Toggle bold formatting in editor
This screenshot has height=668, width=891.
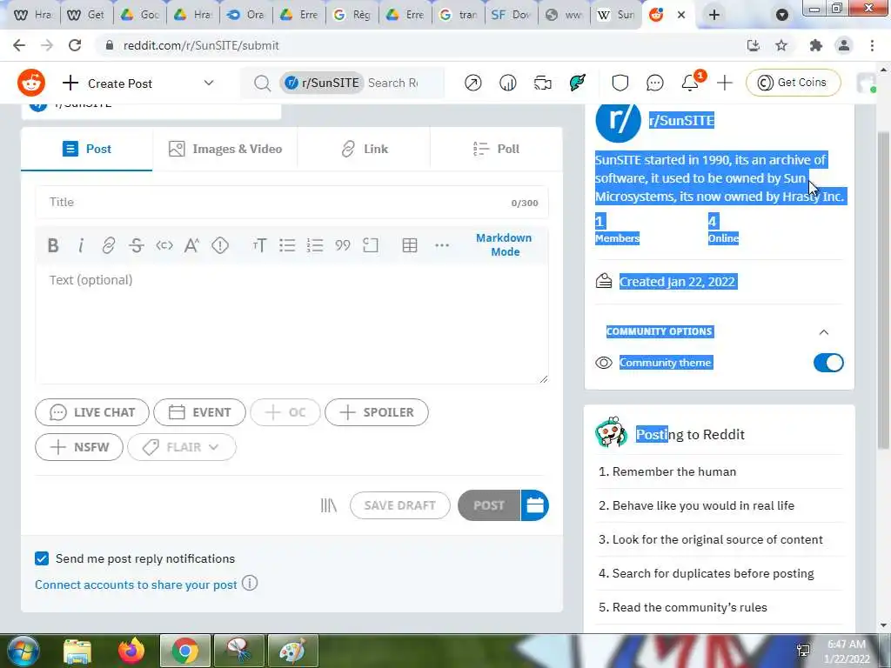point(53,245)
